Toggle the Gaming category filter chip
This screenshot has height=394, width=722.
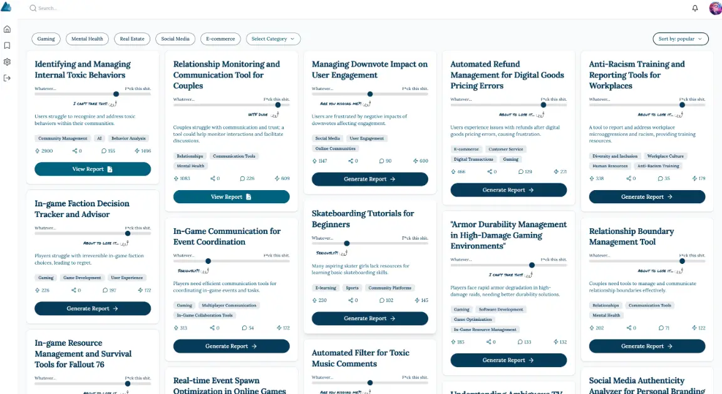[x=46, y=39]
